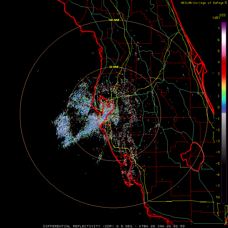228x228 pixels.
Task: Select the 6 dB scale label
Action: [219, 40]
